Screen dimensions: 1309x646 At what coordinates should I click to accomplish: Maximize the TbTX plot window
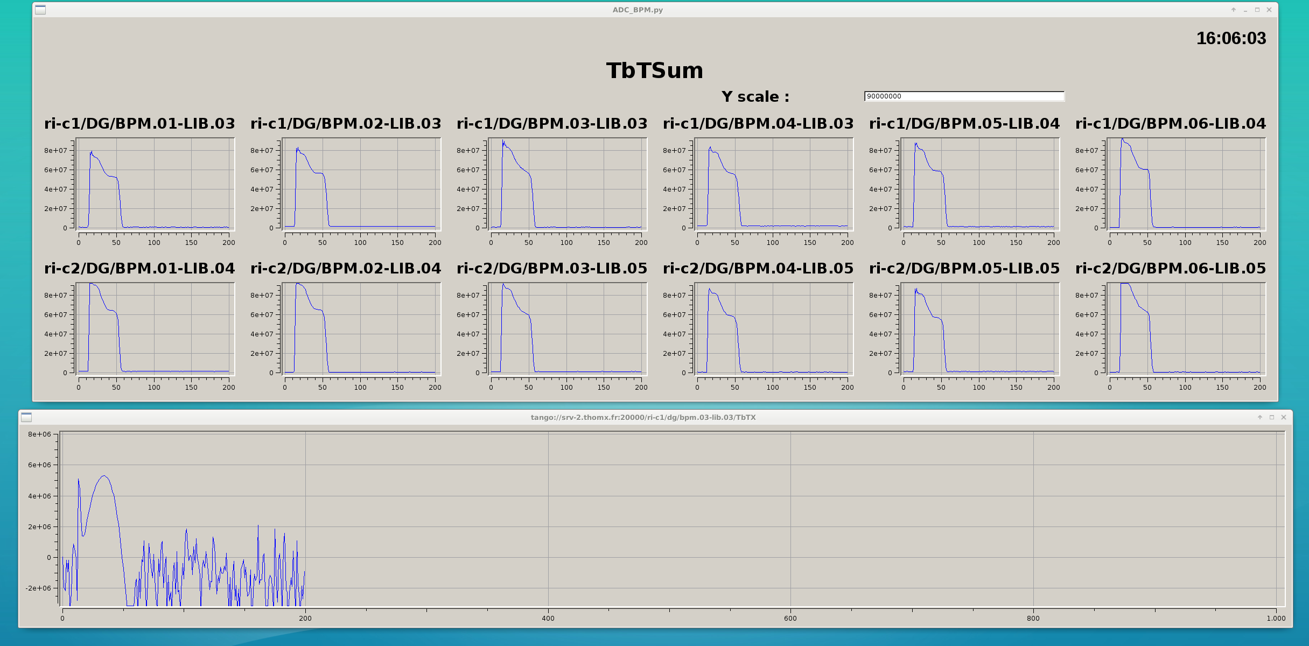tap(1272, 417)
